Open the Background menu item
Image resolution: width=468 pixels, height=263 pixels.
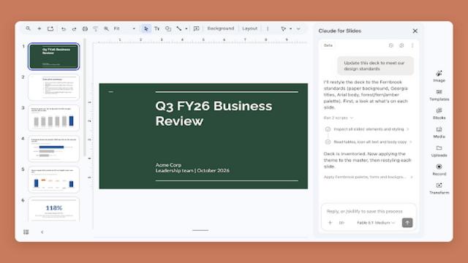click(x=221, y=28)
